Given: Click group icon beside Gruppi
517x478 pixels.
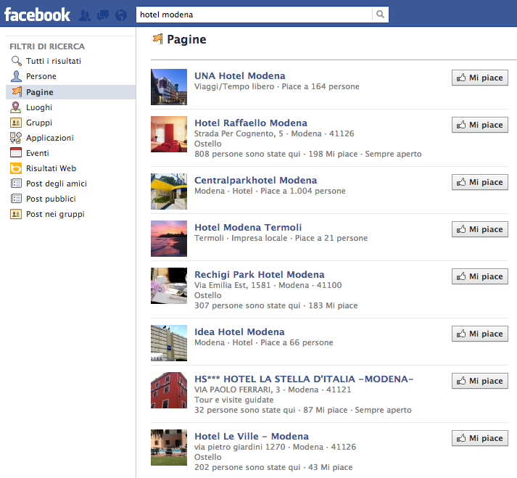Looking at the screenshot, I should (16, 123).
